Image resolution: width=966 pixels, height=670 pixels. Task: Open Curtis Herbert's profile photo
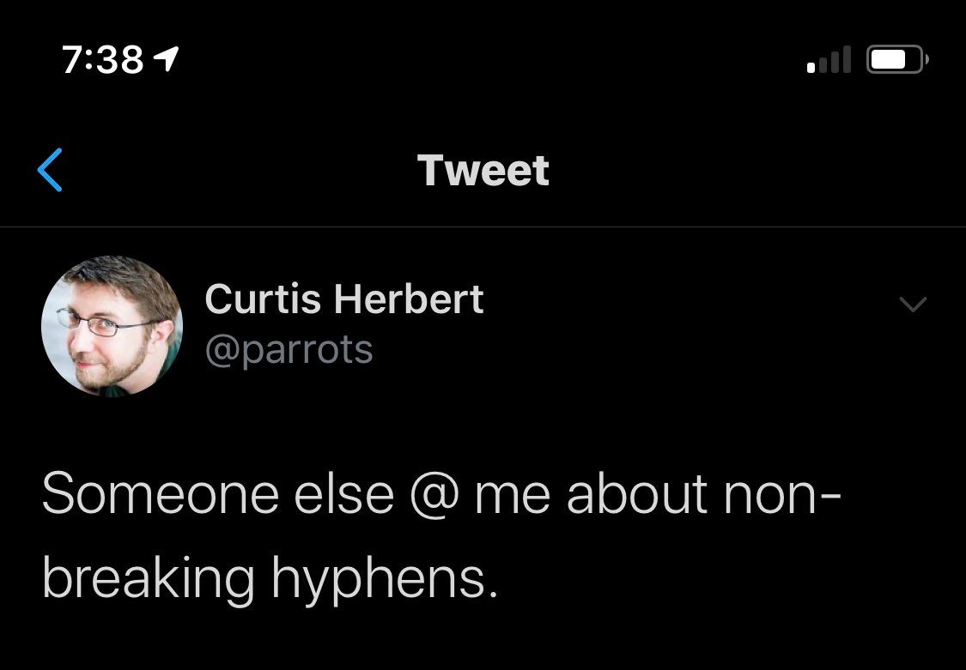[112, 326]
